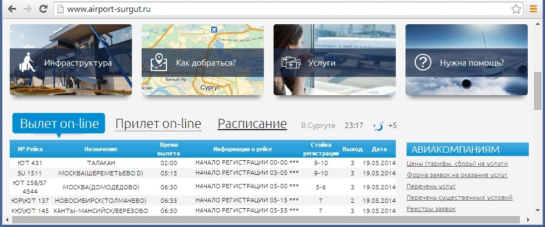Viewport: 545px width, 227px height.
Task: Click НАЧАЛО РЕГИСТРАЦИИ 03-05 status
Action: click(247, 172)
